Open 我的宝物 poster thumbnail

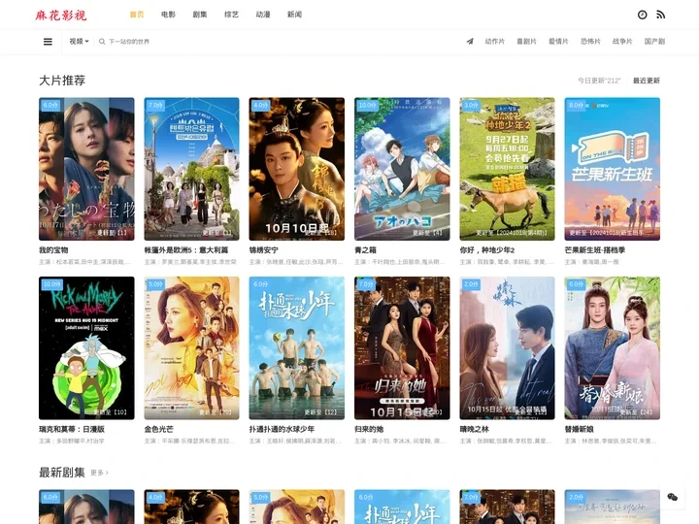pos(86,169)
